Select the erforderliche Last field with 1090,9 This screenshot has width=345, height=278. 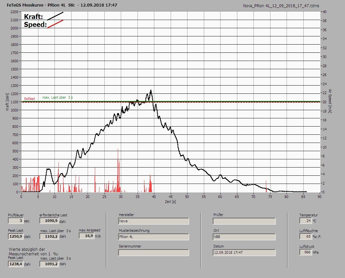[x=49, y=221]
